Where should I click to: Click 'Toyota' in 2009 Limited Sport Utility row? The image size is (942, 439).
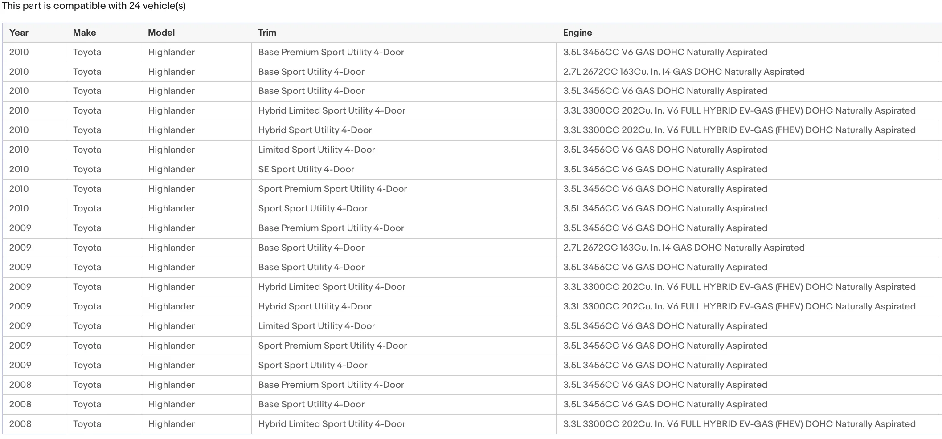87,326
